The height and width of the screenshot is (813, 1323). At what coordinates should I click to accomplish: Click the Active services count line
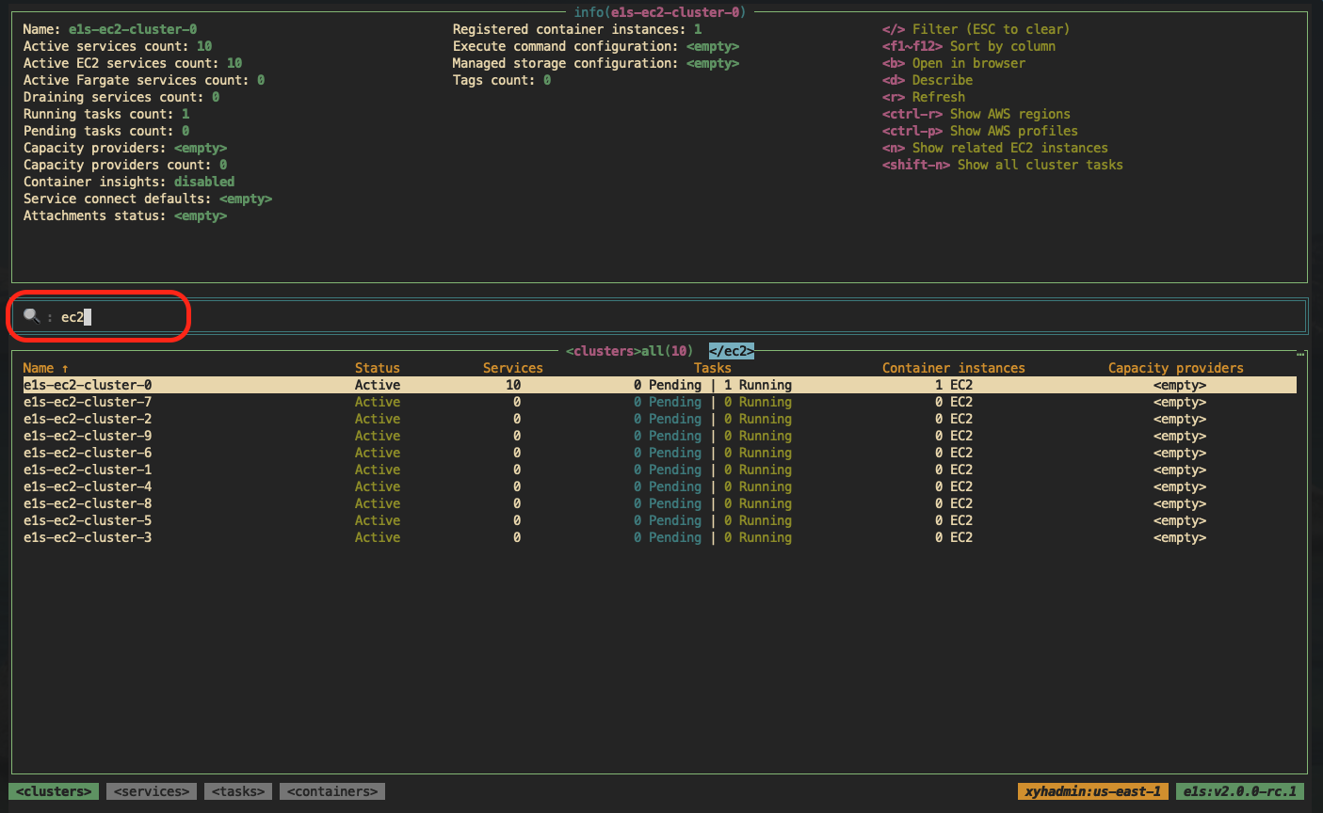point(118,46)
